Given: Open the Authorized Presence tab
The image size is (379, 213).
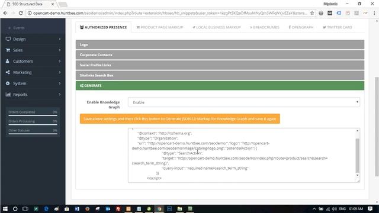Looking at the screenshot, I should click(x=103, y=27).
